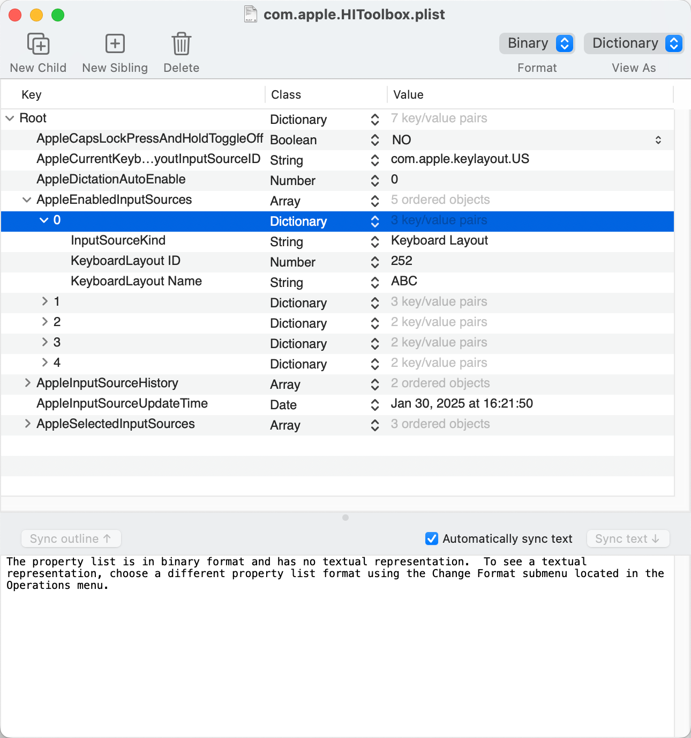Uncheck Automatically sync text checkbox
The width and height of the screenshot is (691, 738).
click(432, 538)
